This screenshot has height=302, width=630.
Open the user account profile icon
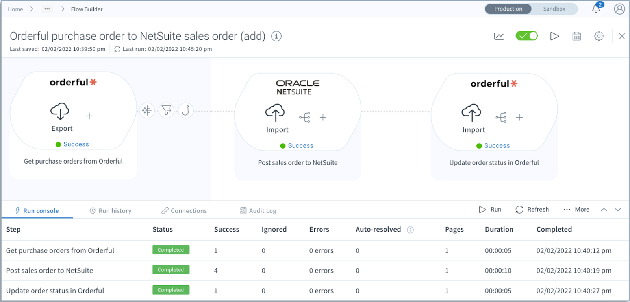click(x=619, y=9)
